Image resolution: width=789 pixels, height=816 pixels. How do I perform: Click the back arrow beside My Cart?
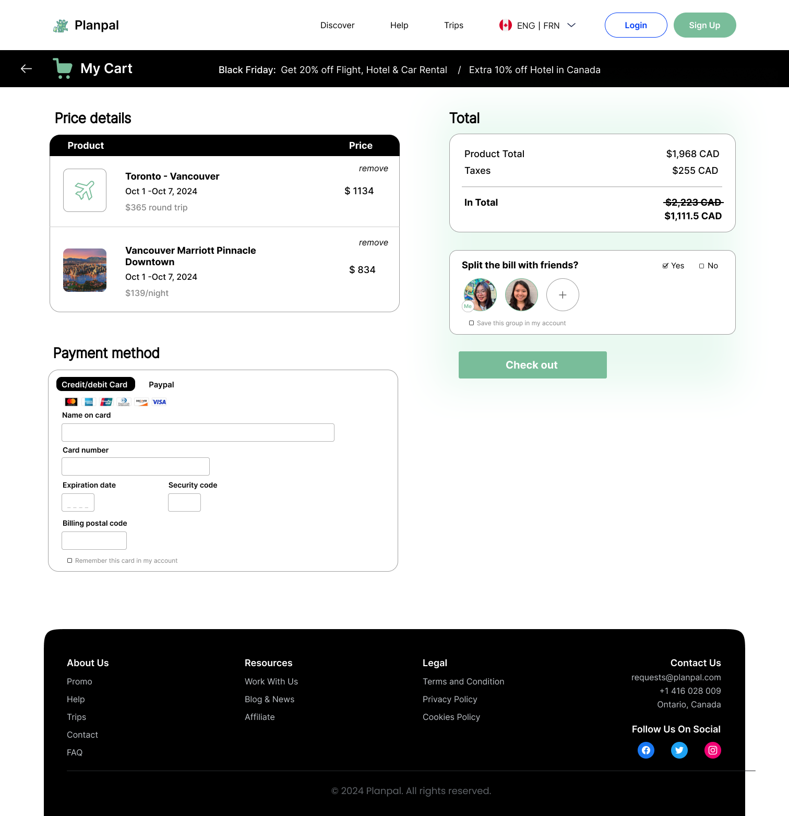pyautogui.click(x=26, y=68)
